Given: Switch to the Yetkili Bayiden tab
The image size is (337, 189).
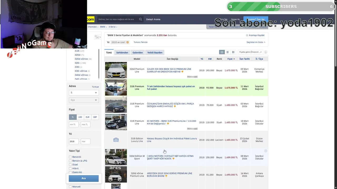Looking at the screenshot, I should (155, 52).
